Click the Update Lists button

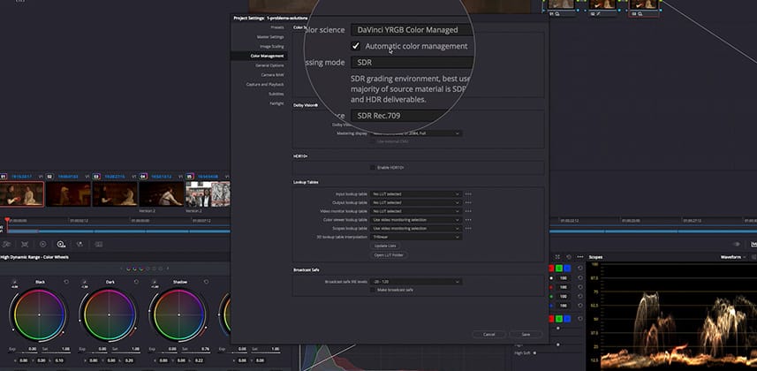(385, 246)
